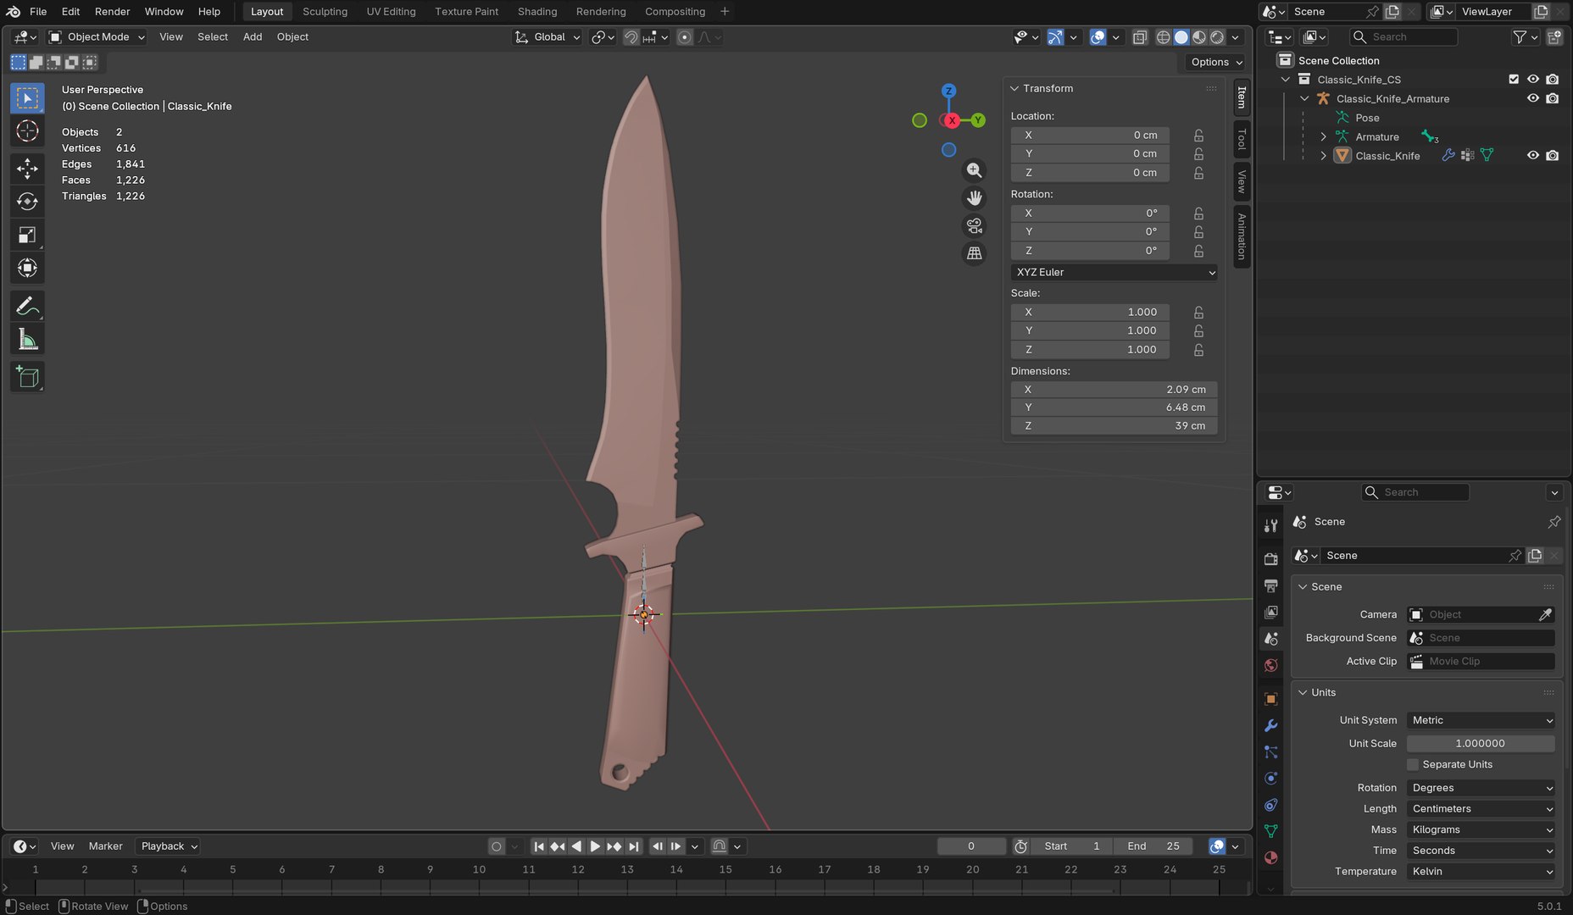
Task: Open the Modifiers properties tab icon
Action: pyautogui.click(x=1270, y=726)
